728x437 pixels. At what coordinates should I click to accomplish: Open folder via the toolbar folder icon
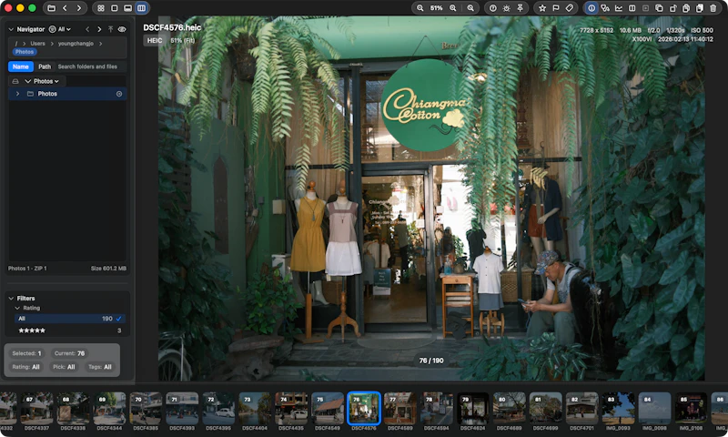tap(52, 8)
